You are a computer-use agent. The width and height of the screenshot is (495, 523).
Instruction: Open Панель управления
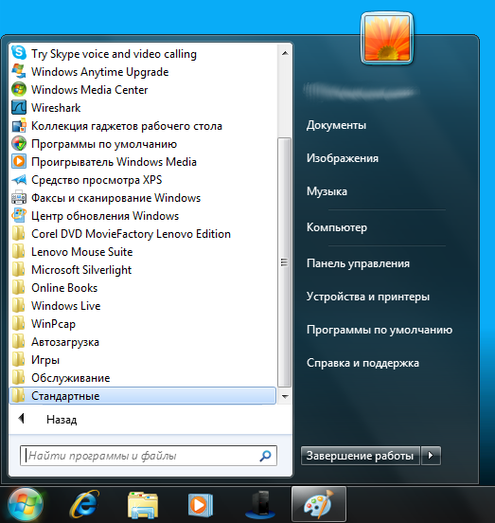[x=358, y=263]
